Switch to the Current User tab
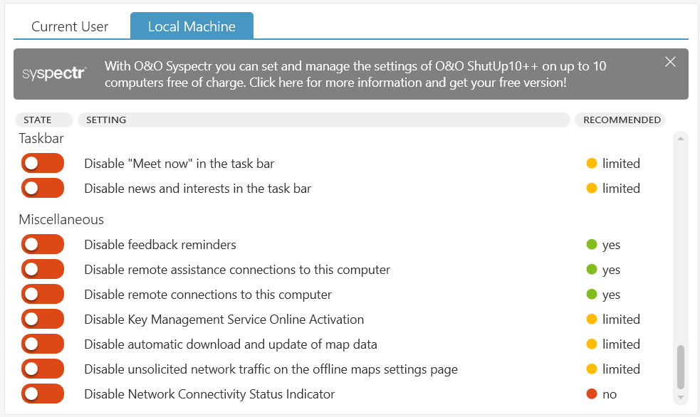 [70, 26]
